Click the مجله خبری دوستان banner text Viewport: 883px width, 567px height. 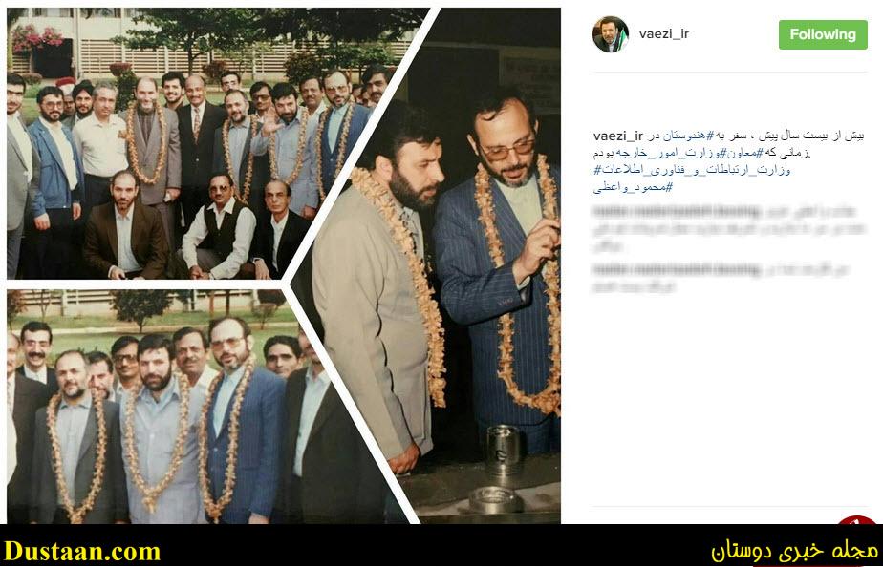point(794,551)
